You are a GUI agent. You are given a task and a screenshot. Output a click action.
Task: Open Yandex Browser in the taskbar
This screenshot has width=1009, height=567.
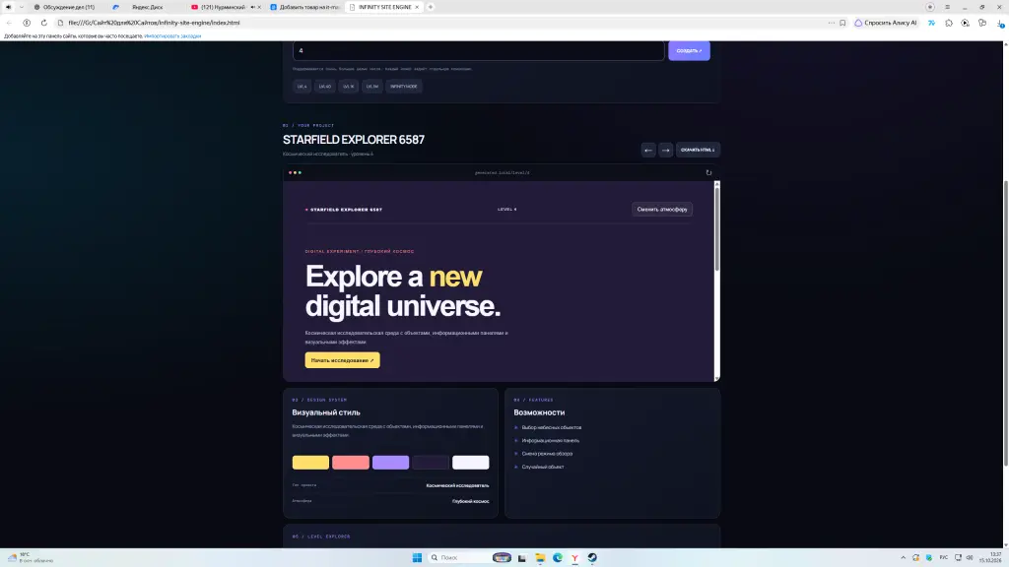point(574,557)
